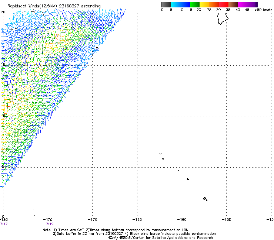The width and height of the screenshot is (274, 240).
Task: Click the '>50 knots' legend label
Action: click(263, 10)
